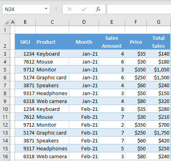Select row 9 header
Image resolution: width=171 pixels, height=161 pixels.
[x=5, y=101]
